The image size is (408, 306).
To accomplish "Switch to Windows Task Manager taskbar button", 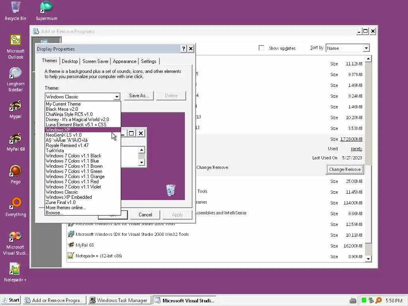I will (x=120, y=300).
